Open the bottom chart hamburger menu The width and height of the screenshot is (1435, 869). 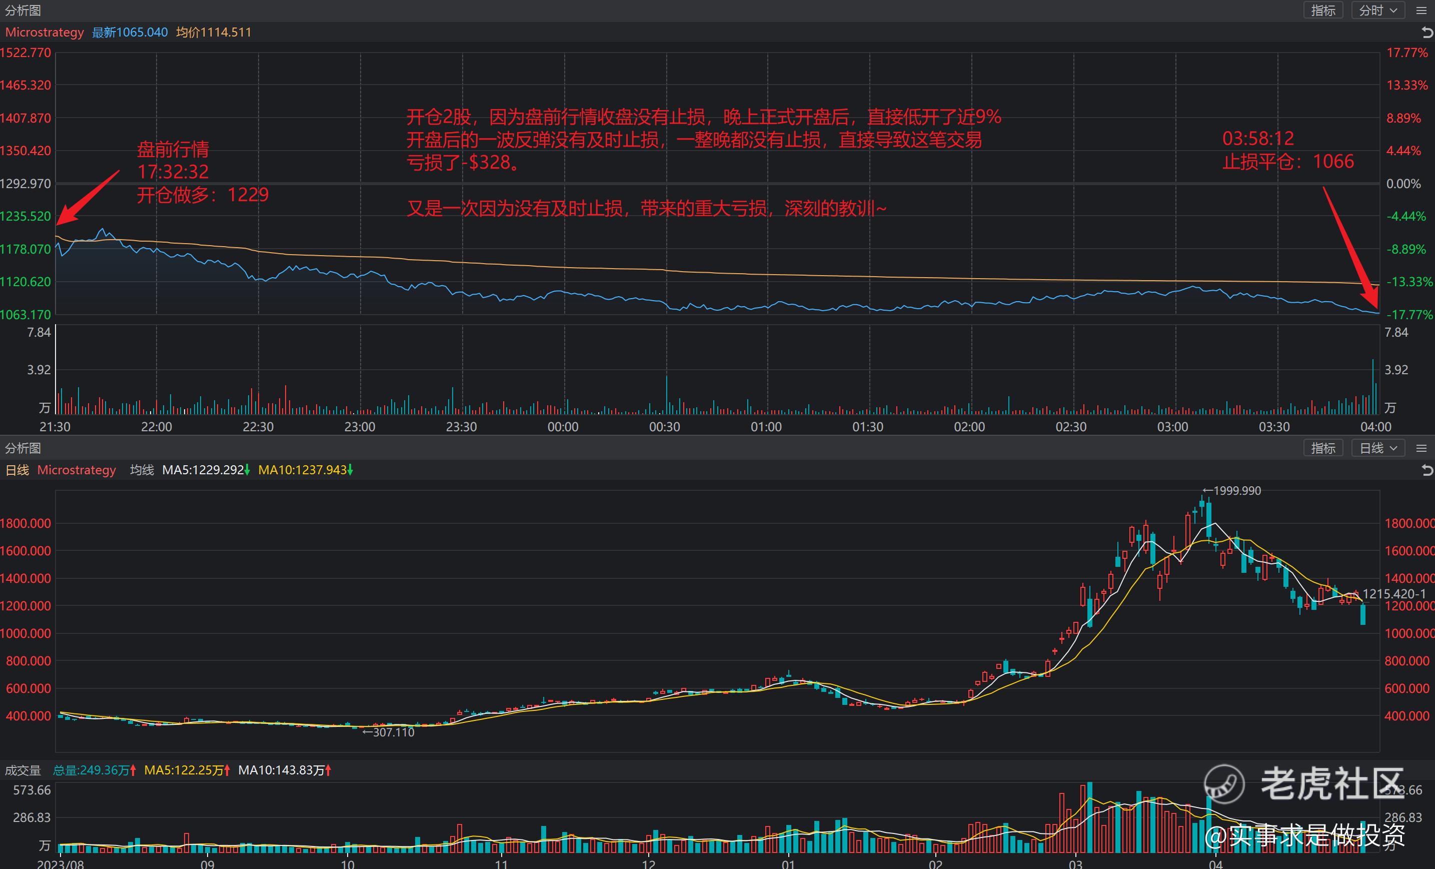(1421, 448)
